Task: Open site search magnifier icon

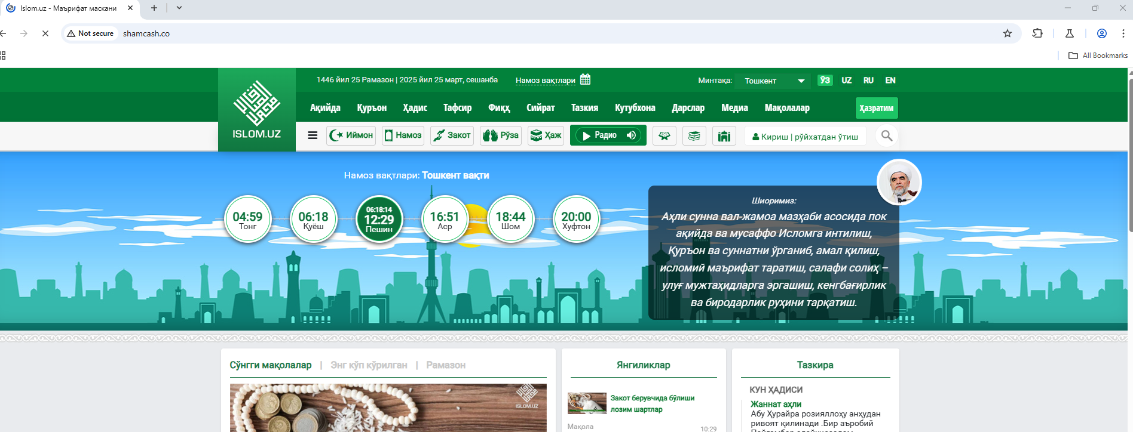Action: pyautogui.click(x=887, y=136)
